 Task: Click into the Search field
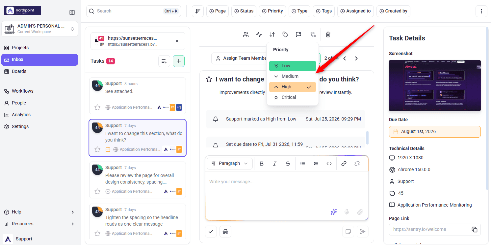point(134,11)
